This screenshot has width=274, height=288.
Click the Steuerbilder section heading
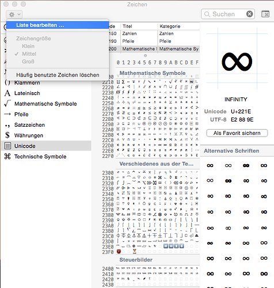(136, 260)
